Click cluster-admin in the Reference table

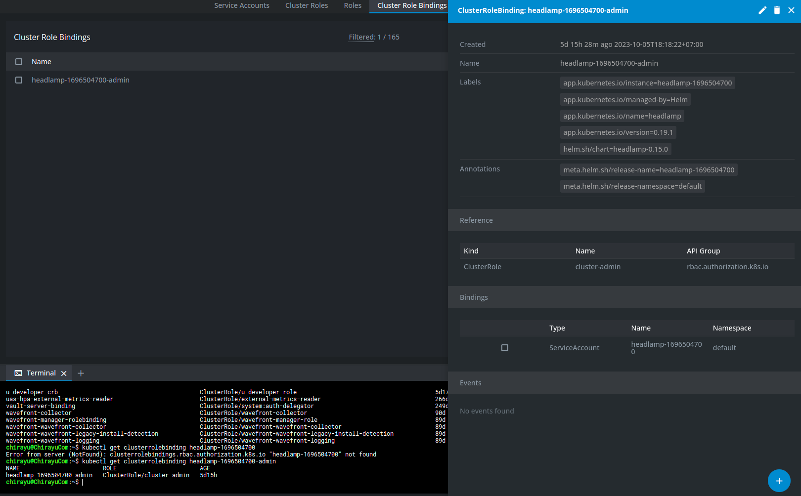(598, 266)
